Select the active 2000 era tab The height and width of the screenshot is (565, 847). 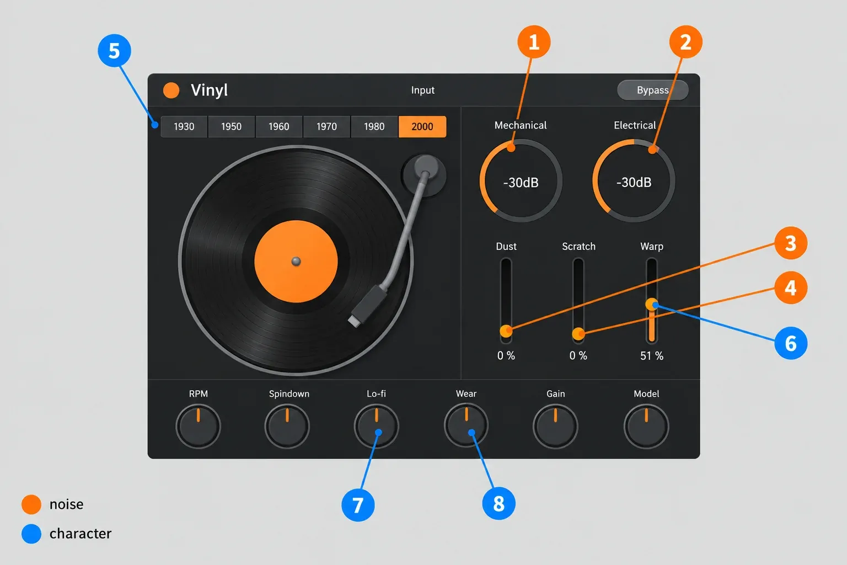coord(422,126)
